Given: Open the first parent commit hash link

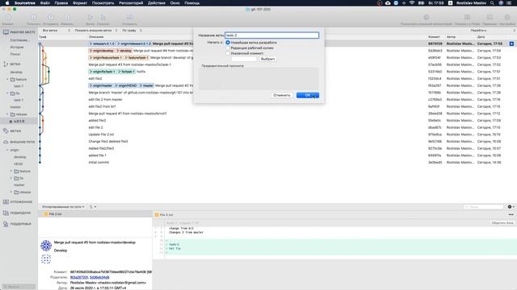Looking at the screenshot, I should (79, 277).
